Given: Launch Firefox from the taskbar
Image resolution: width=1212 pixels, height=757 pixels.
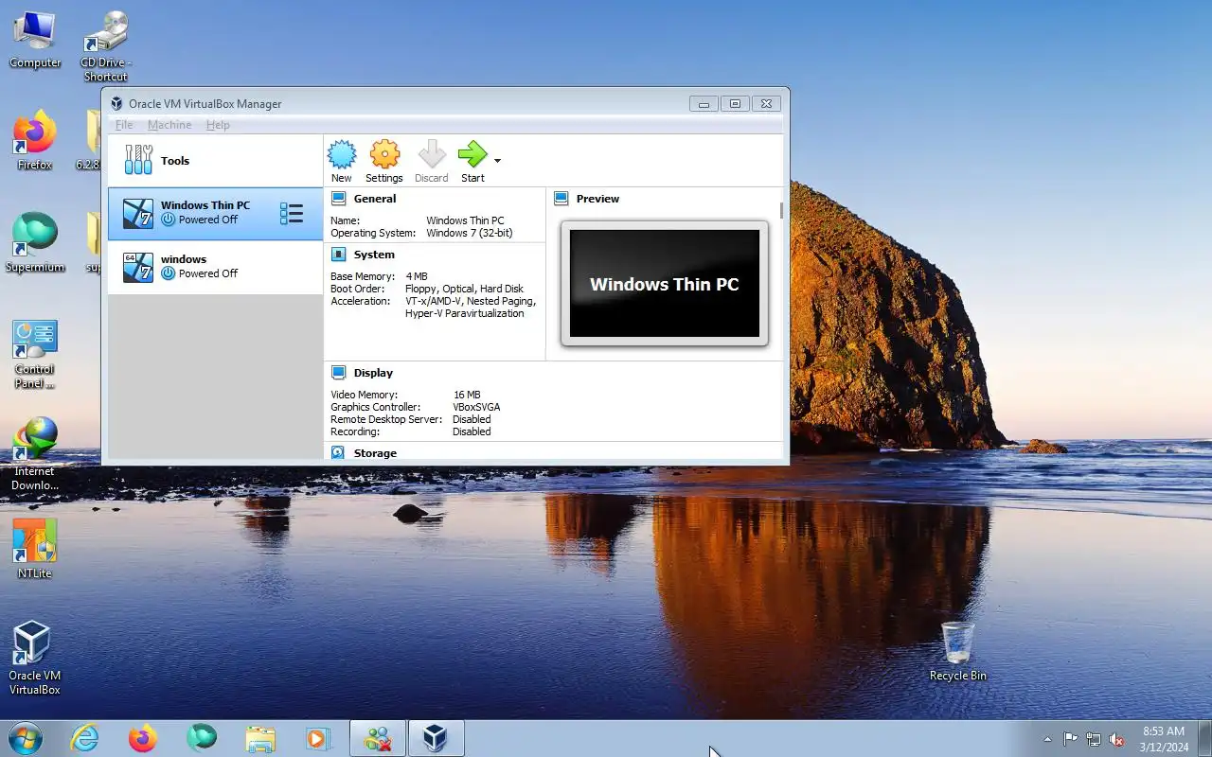Looking at the screenshot, I should [x=143, y=738].
